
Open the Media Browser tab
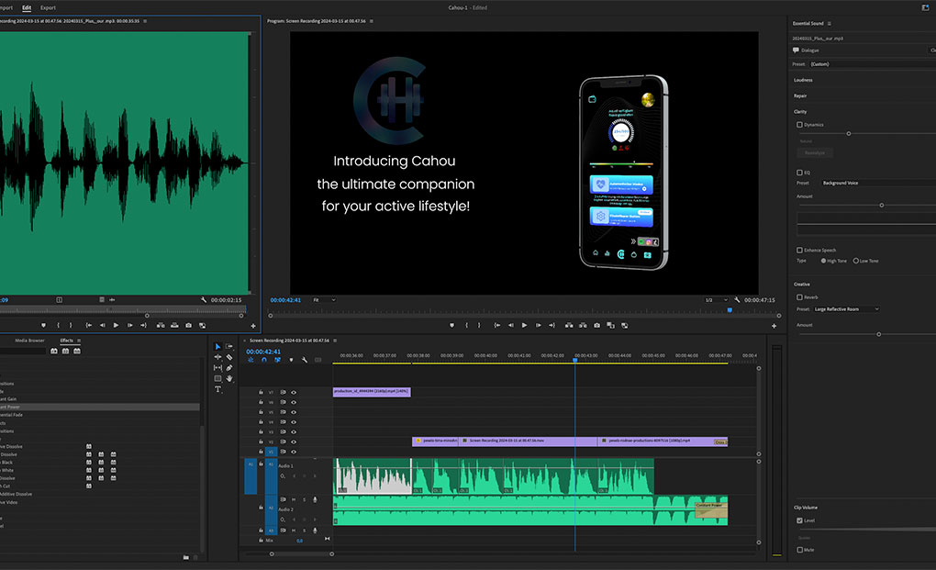click(30, 341)
